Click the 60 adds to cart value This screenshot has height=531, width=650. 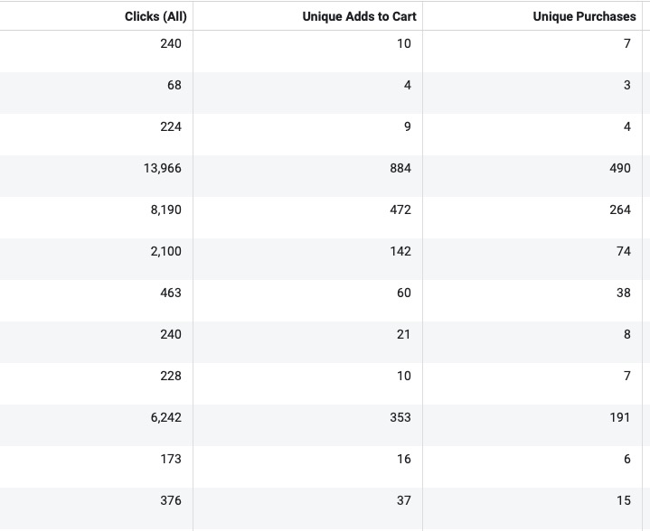tap(404, 293)
